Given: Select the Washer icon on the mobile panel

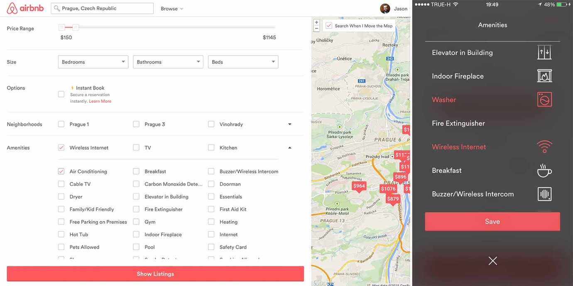Looking at the screenshot, I should point(544,99).
